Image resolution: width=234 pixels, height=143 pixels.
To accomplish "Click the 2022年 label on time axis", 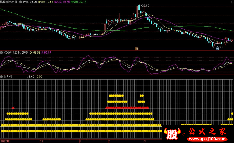I will (5, 141).
